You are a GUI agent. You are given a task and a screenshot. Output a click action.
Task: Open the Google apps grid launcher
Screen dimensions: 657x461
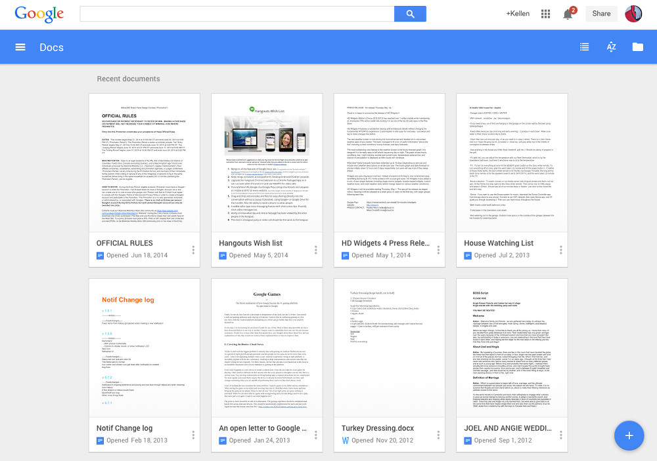click(545, 14)
